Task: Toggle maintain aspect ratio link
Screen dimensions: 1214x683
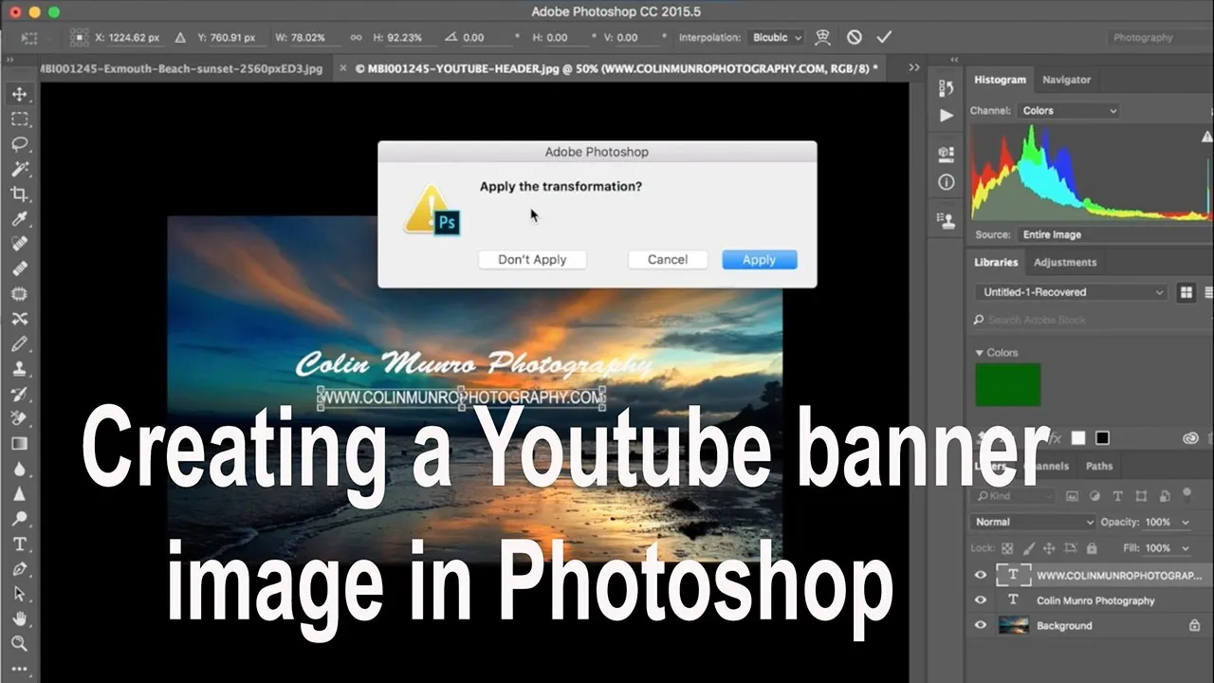Action: click(x=356, y=38)
